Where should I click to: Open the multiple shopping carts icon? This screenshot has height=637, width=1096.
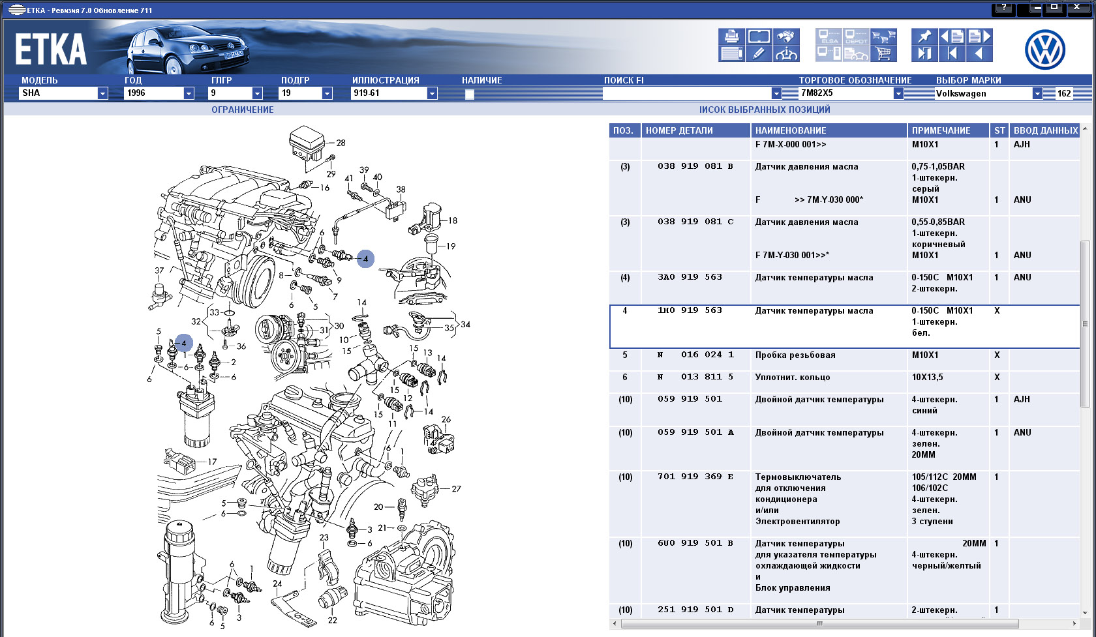pos(883,37)
